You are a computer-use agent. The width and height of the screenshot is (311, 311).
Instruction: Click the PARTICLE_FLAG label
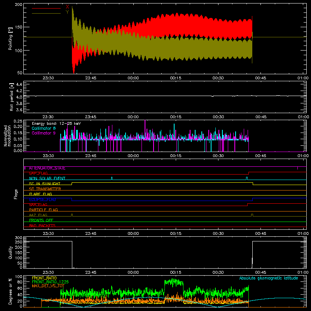coord(44,210)
